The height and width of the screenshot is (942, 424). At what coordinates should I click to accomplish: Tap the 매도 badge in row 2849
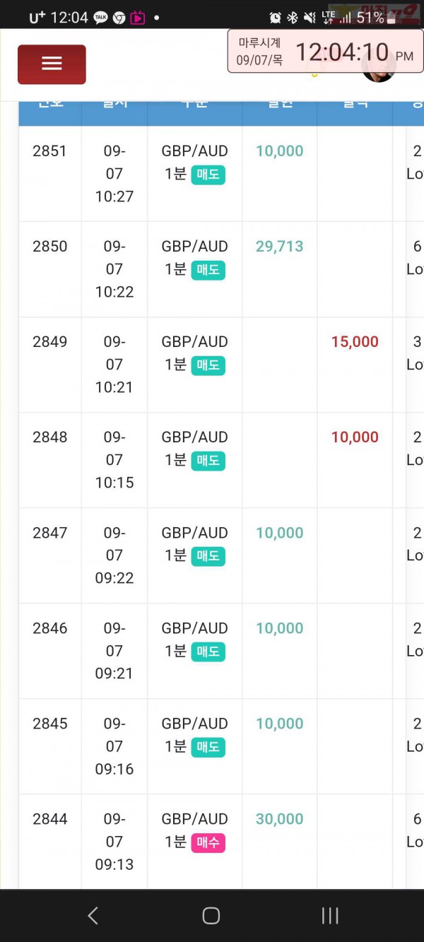(208, 365)
